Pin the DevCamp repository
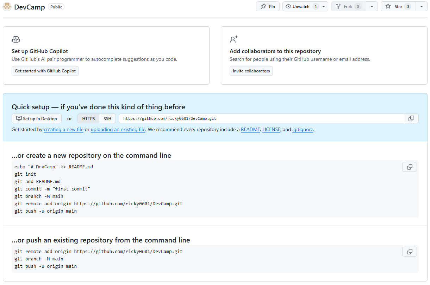This screenshot has width=430, height=285. [x=268, y=6]
